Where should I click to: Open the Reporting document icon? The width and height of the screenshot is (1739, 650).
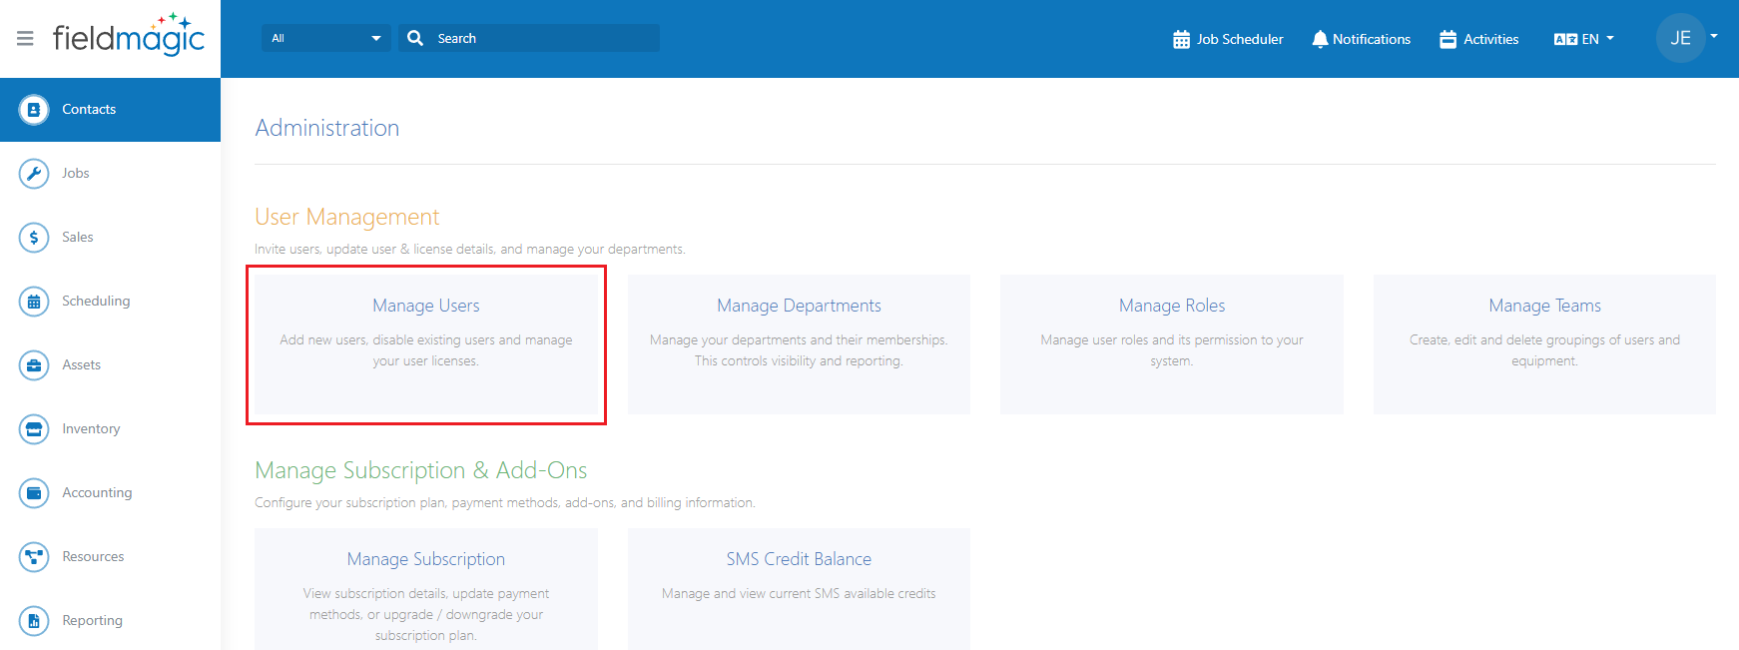click(x=34, y=621)
